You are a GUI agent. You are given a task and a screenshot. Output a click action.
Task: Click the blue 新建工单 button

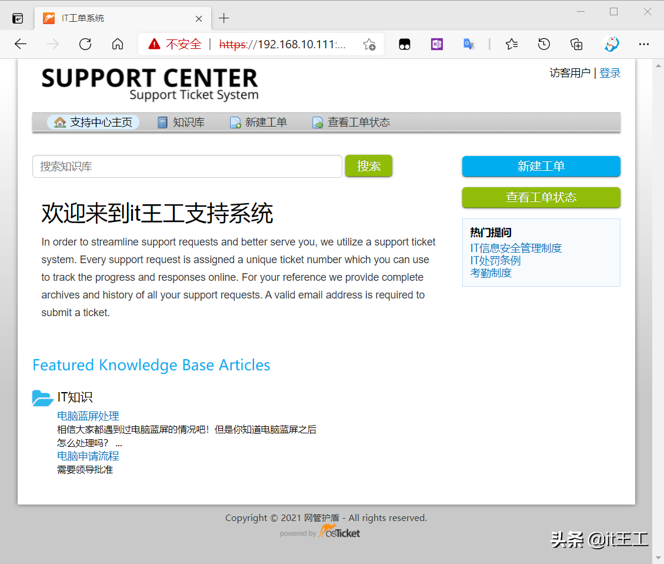541,166
